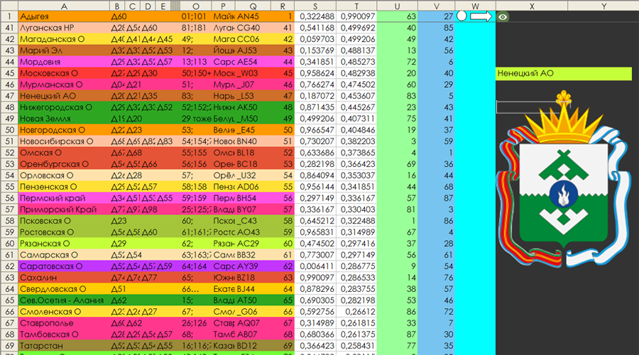Screen dimensions: 639x355
Task: Select row header 69
Action: [x=9, y=346]
